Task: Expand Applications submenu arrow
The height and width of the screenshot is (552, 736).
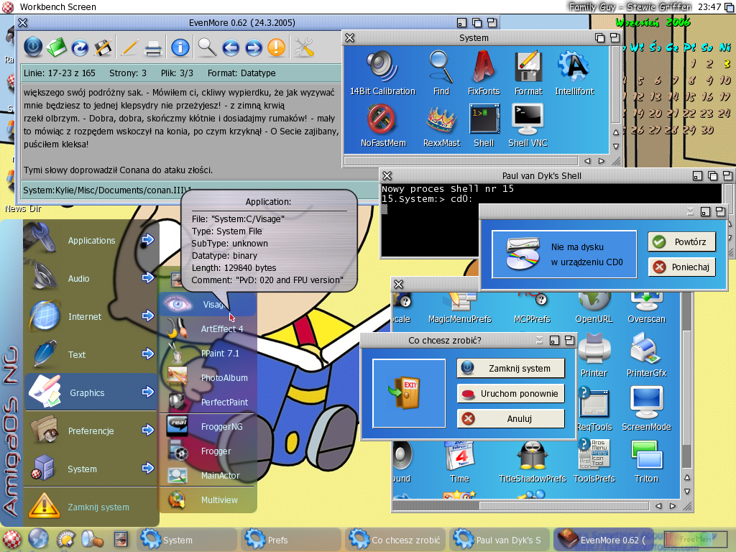Action: (x=148, y=240)
